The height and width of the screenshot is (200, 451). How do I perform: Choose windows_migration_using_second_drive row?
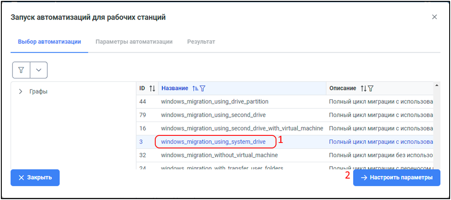point(213,115)
